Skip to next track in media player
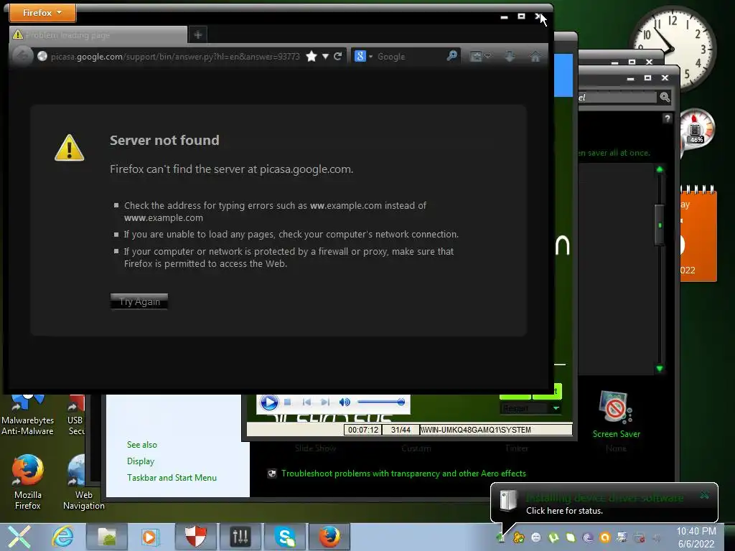 [x=325, y=402]
